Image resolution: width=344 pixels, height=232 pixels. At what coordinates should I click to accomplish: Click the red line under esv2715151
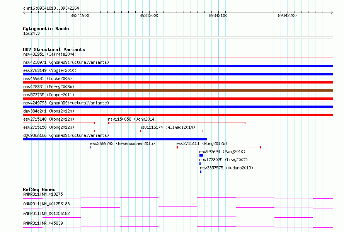(219, 147)
